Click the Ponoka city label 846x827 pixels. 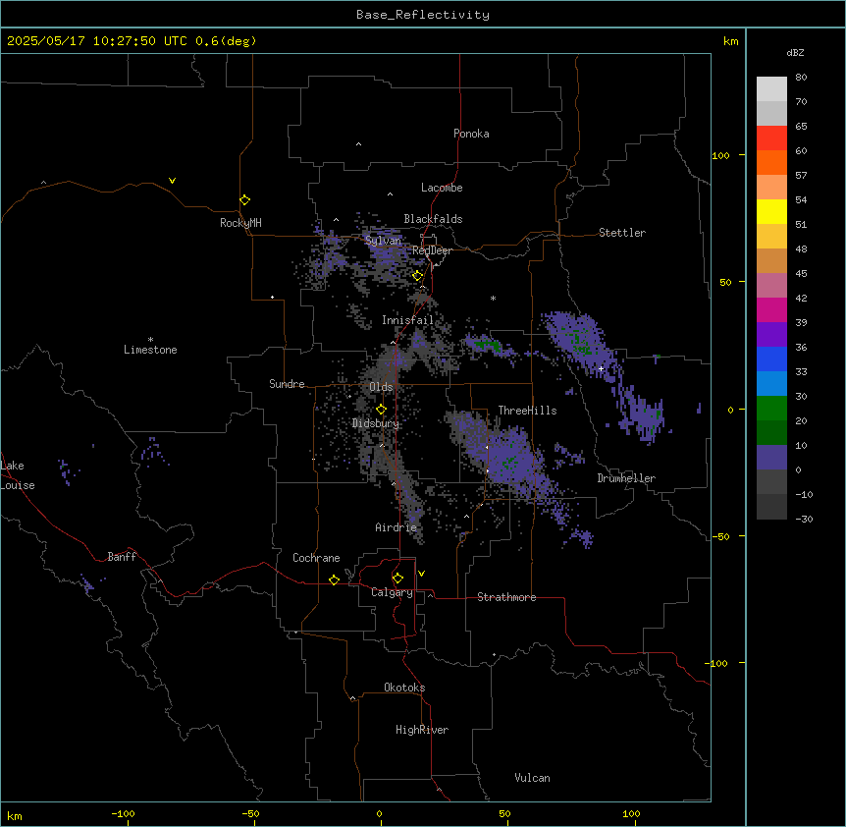(x=471, y=134)
